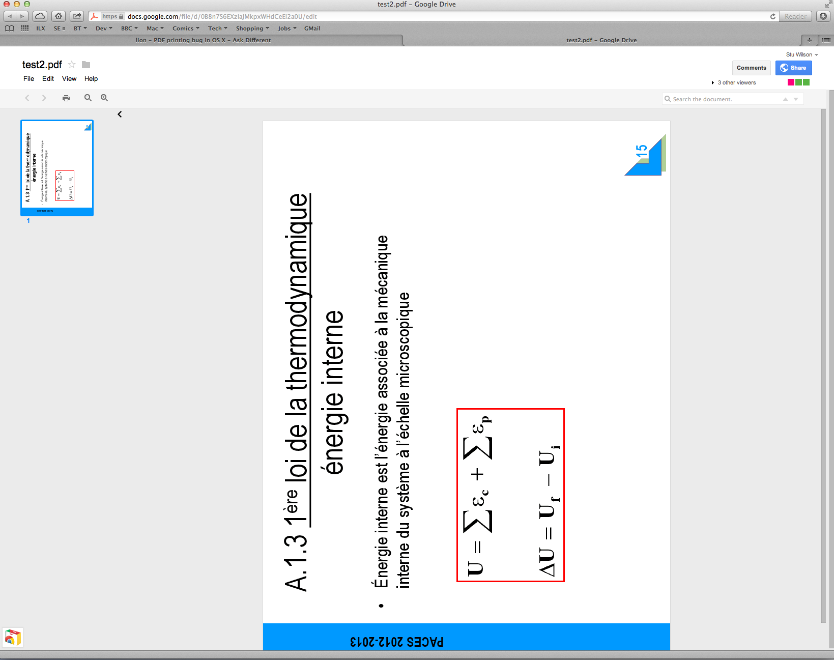Go to next PDF page arrow
834x660 pixels.
tap(44, 98)
